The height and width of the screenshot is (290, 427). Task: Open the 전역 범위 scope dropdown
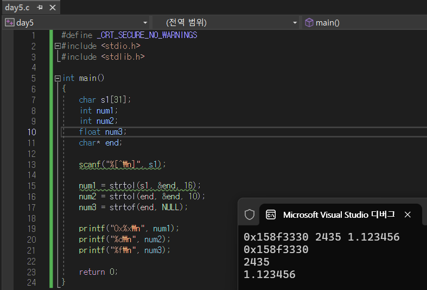click(x=295, y=23)
